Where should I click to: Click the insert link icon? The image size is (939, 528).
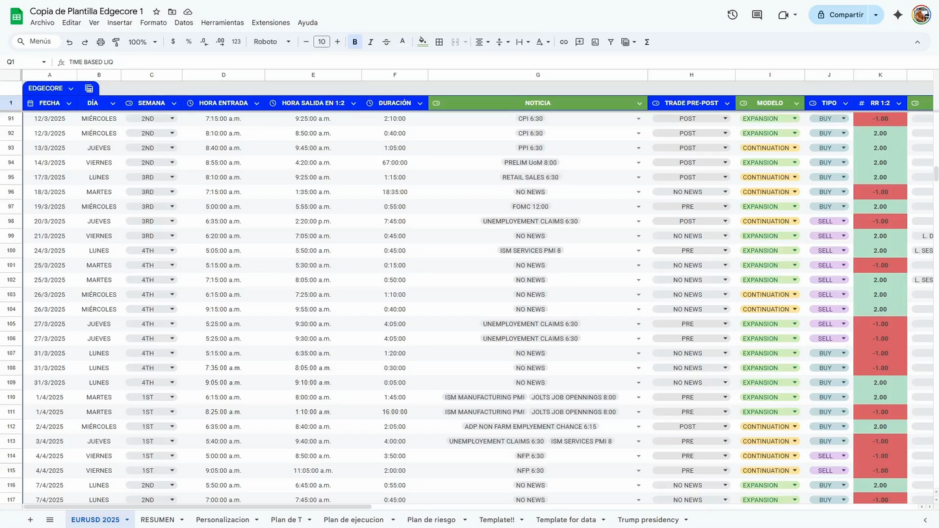pos(563,42)
